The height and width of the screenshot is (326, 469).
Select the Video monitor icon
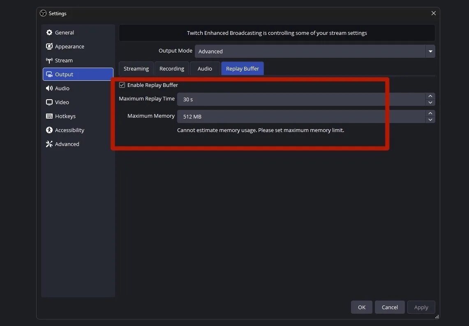pos(49,102)
